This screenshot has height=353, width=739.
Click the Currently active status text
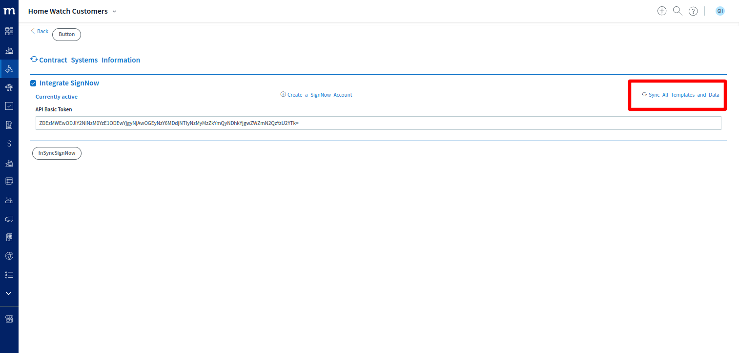click(x=57, y=97)
